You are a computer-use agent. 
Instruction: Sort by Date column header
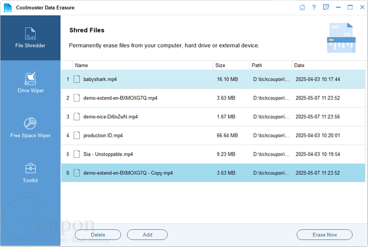pos(329,65)
